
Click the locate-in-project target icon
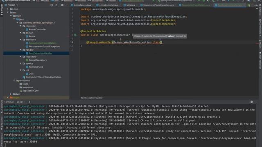click(x=52, y=5)
